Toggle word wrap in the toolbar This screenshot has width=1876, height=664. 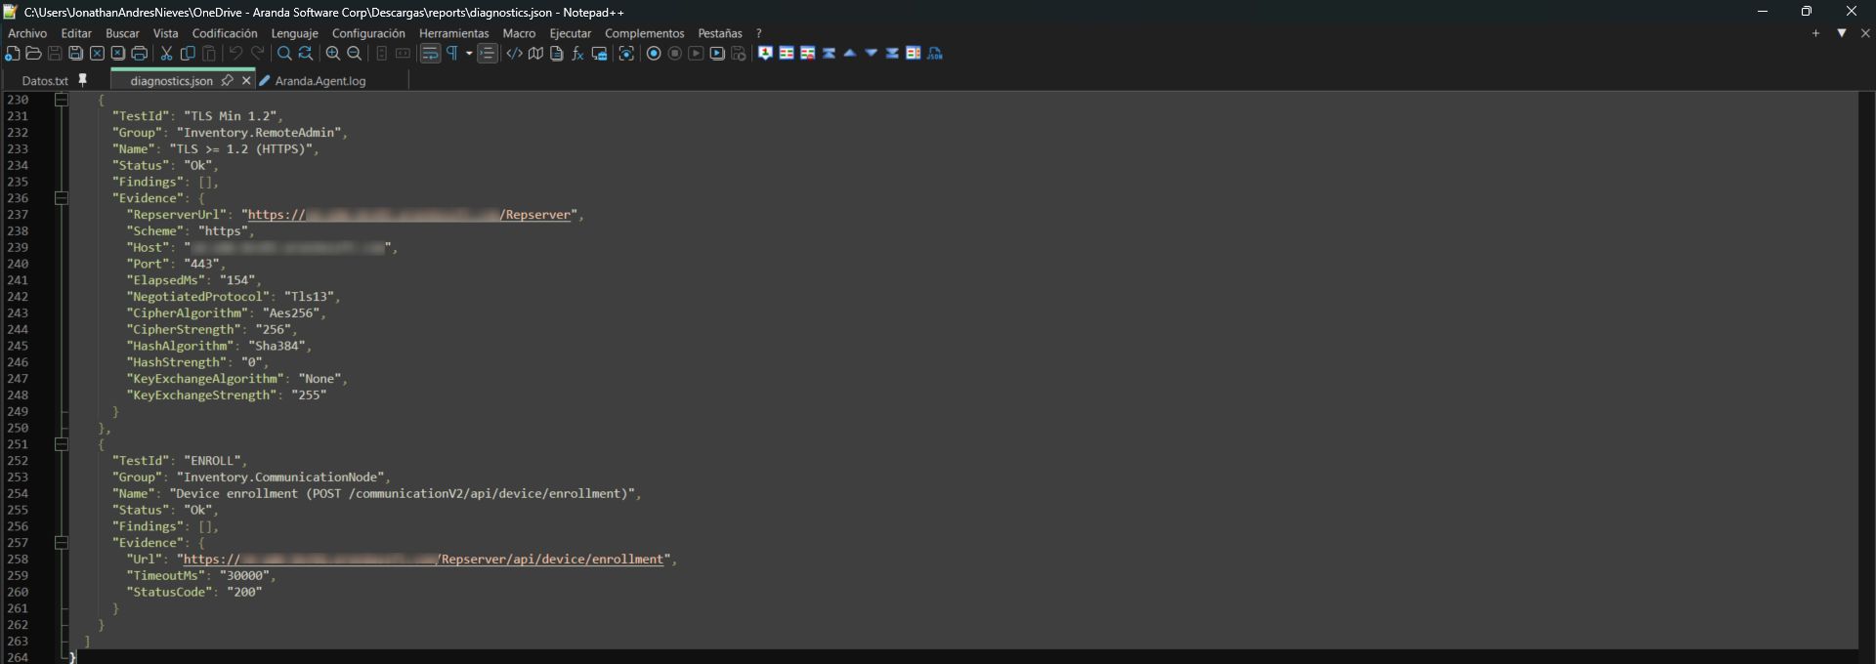(430, 54)
